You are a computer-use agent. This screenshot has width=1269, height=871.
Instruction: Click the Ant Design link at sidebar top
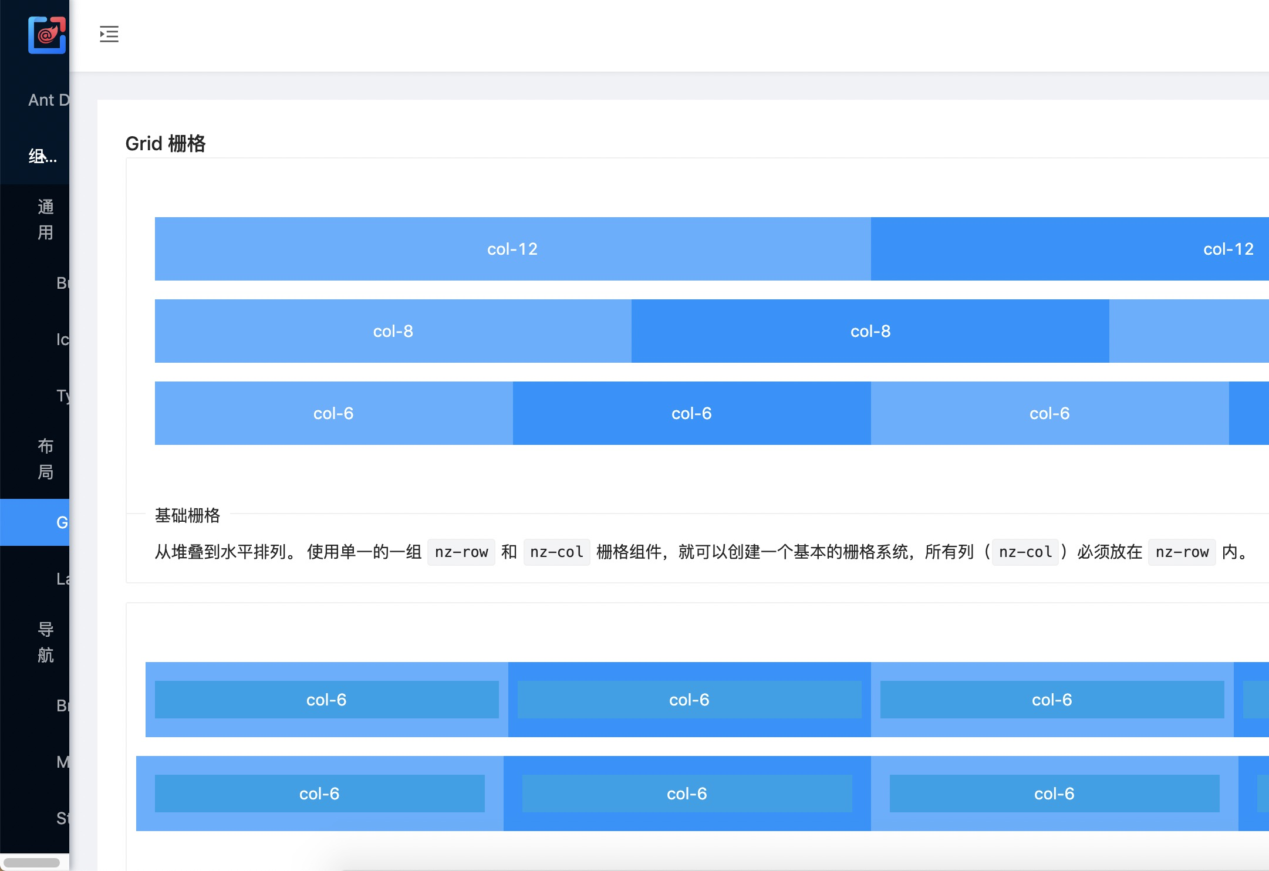coord(50,100)
